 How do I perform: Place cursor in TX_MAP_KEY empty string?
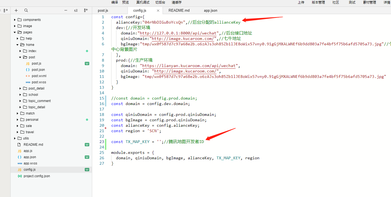tap(159, 142)
